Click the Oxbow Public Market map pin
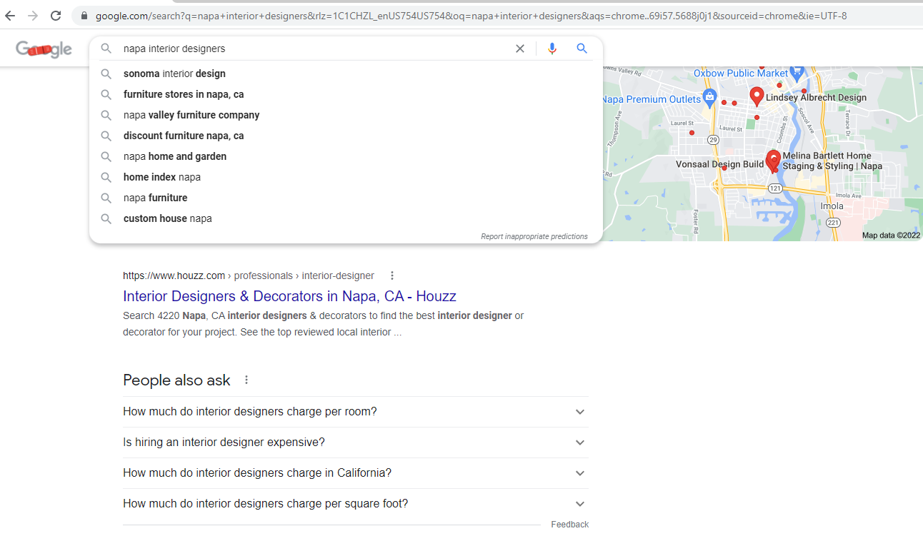This screenshot has height=536, width=923. point(798,73)
